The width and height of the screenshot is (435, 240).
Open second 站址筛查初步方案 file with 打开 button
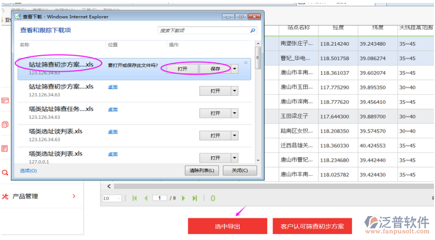coord(215,91)
